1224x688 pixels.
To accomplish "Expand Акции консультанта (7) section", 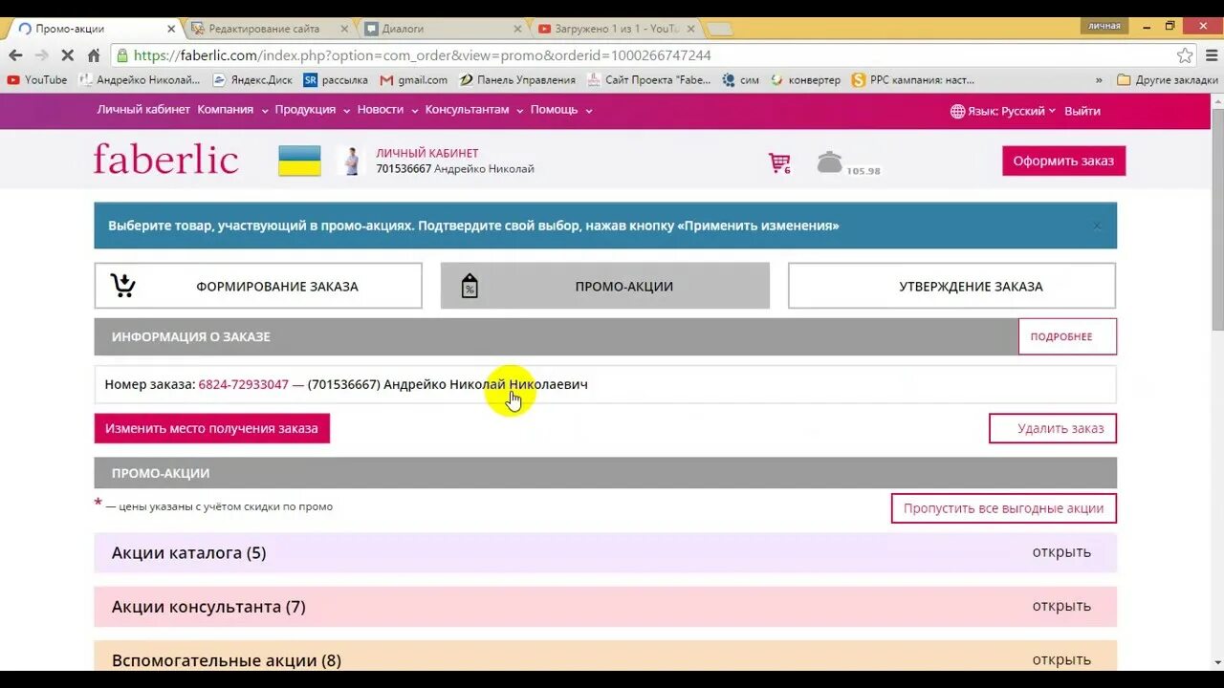I will pyautogui.click(x=605, y=607).
